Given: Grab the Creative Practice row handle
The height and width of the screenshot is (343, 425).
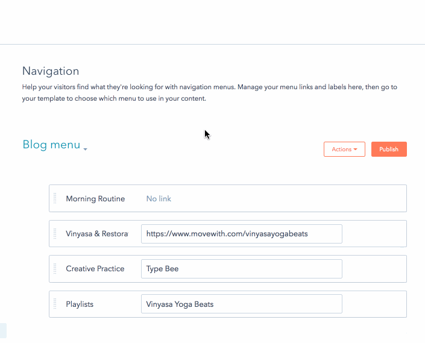Looking at the screenshot, I should [55, 269].
